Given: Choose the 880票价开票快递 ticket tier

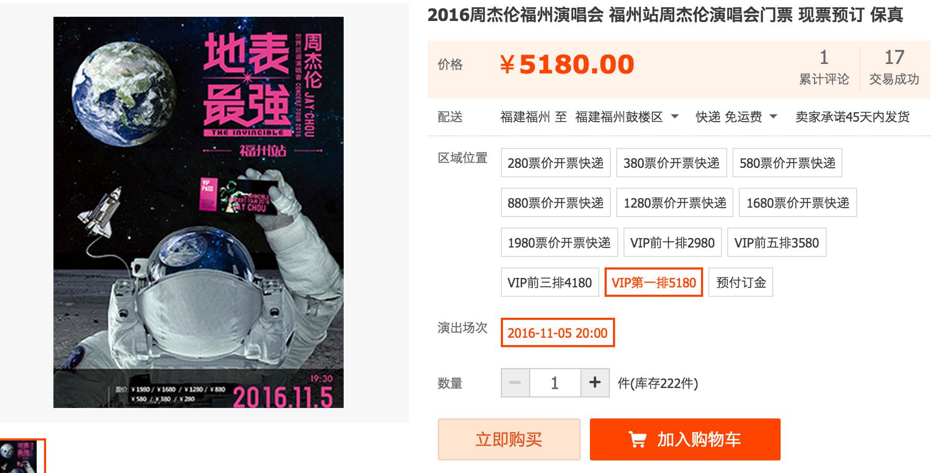Looking at the screenshot, I should 555,203.
